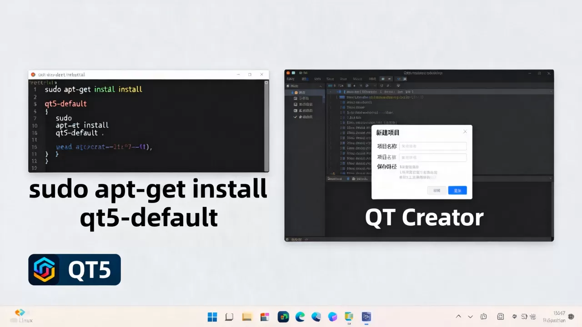
Task: Click the blue confirm button in dialog
Action: click(457, 191)
